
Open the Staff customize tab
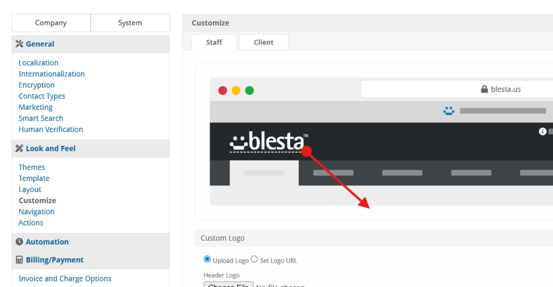coord(214,42)
